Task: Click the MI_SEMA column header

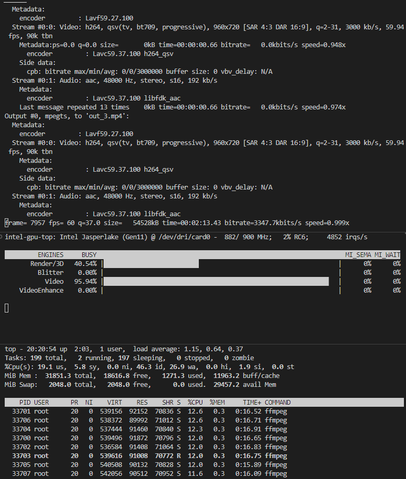Action: [358, 255]
